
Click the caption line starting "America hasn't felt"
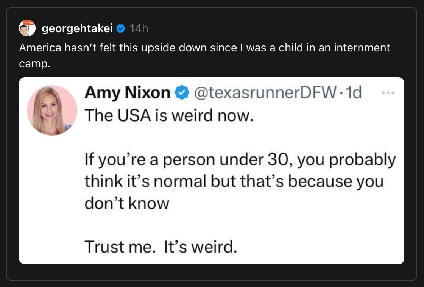[x=204, y=48]
